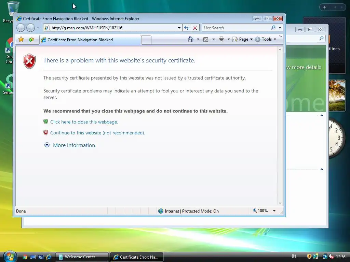
Task: Open the Page menu
Action: (x=242, y=40)
